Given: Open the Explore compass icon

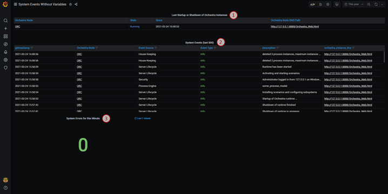Looking at the screenshot, I should pos(5,44).
